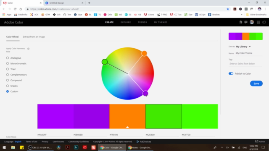Screen dimensions: 269x151
Task: Open the T-PNG bookmark
Action: pos(162,15)
